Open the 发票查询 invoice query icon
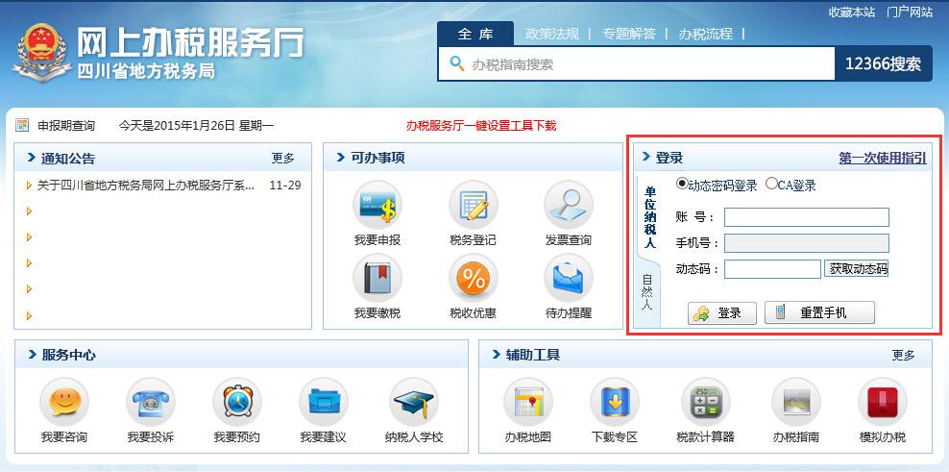Viewport: 949px width, 472px height. (x=569, y=206)
